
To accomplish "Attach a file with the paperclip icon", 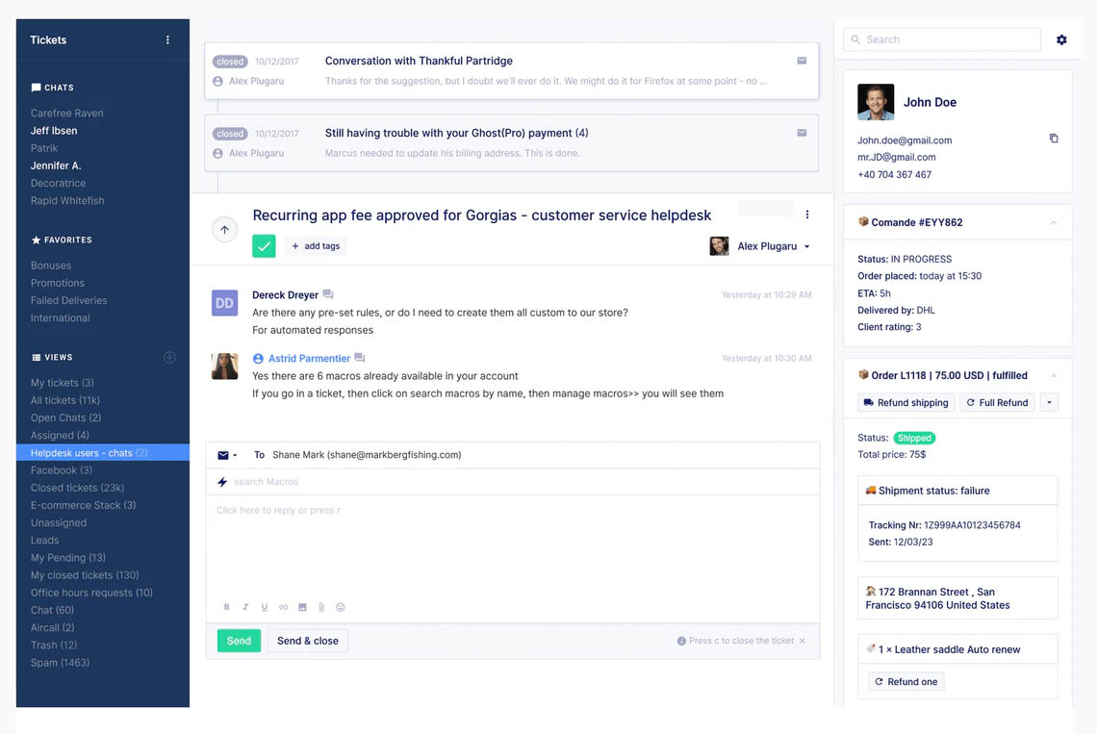I will (x=320, y=607).
